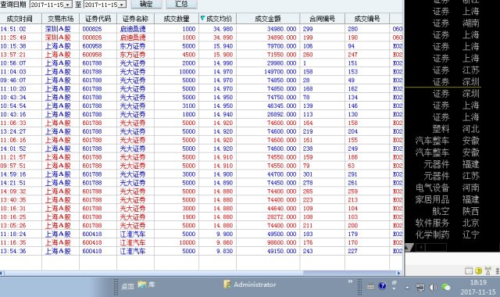Image resolution: width=500 pixels, height=297 pixels.
Task: Click the 确定 button
Action: pos(146,4)
